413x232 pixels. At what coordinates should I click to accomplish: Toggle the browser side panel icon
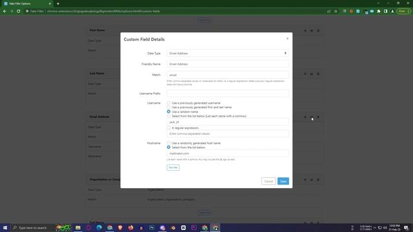pos(386,12)
